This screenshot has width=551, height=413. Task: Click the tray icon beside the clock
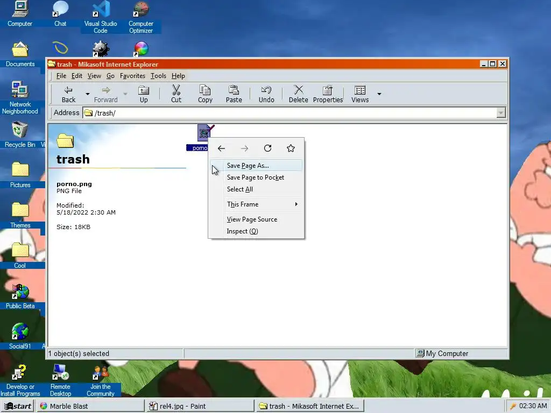pos(513,406)
